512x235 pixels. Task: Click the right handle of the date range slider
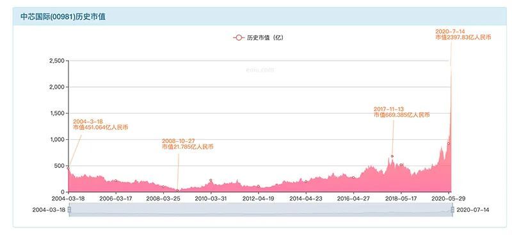[x=452, y=209]
